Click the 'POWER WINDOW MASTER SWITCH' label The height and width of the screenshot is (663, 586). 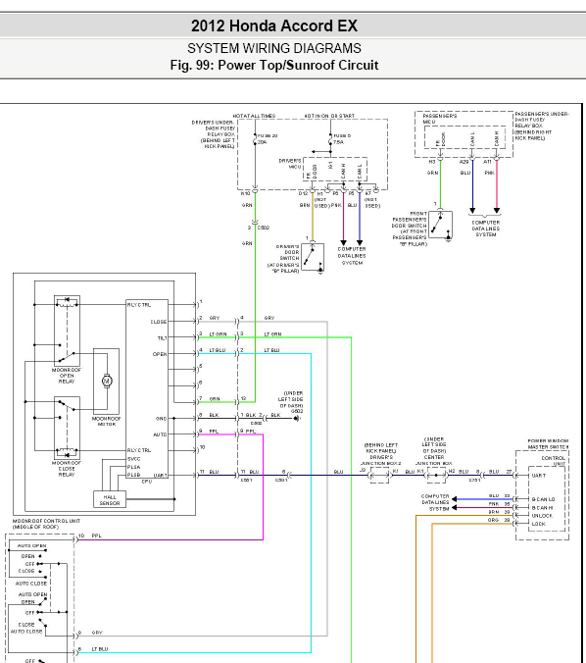(x=549, y=443)
